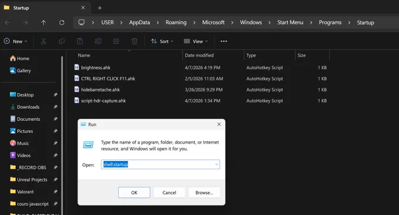Expand chevron after Programs in address bar
This screenshot has width=399, height=215.
tap(349, 23)
